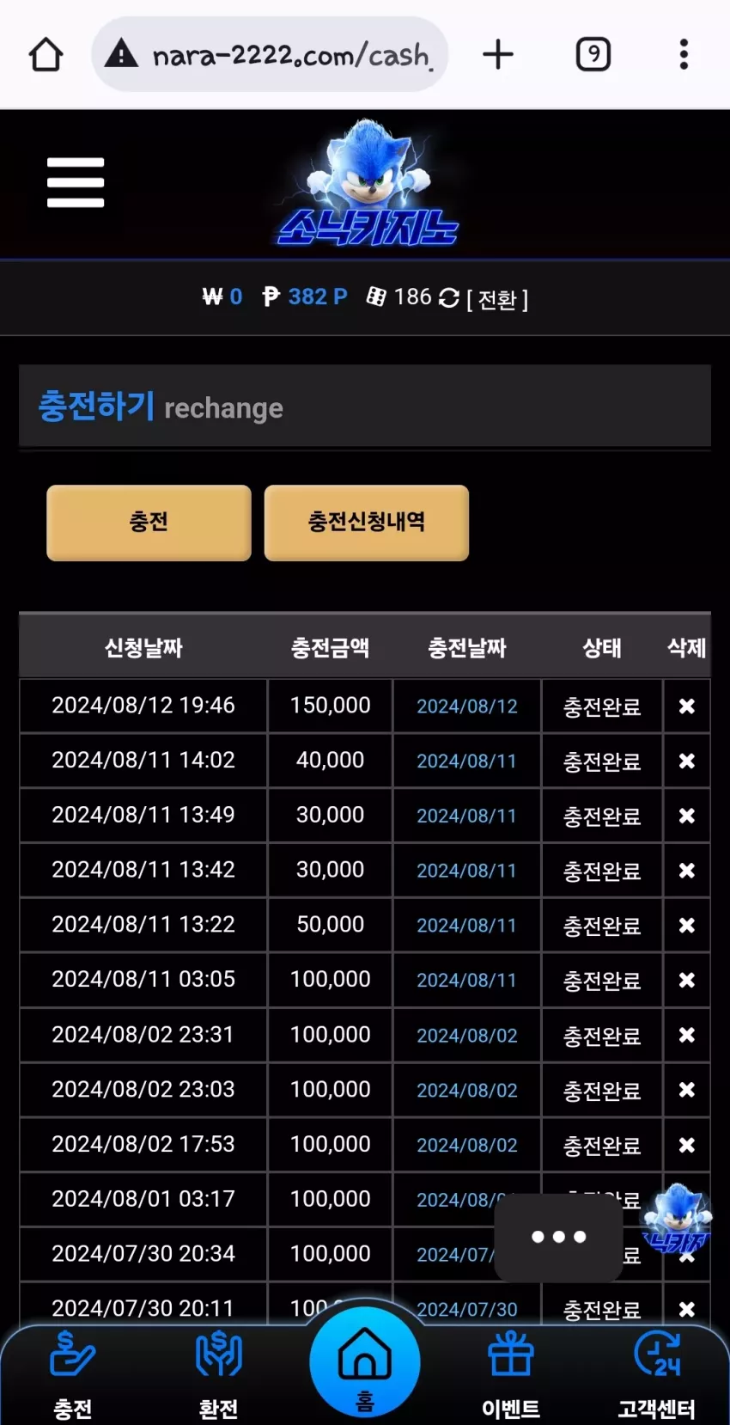Delete the 2024/08/12 19:46 entry
This screenshot has height=1425, width=730.
(x=687, y=706)
